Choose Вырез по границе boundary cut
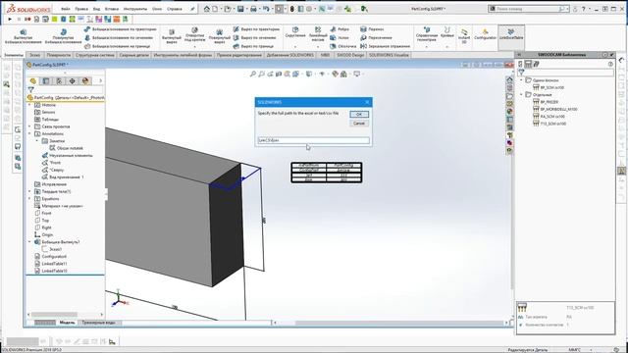Screen dimensions: 628x353 253,46
